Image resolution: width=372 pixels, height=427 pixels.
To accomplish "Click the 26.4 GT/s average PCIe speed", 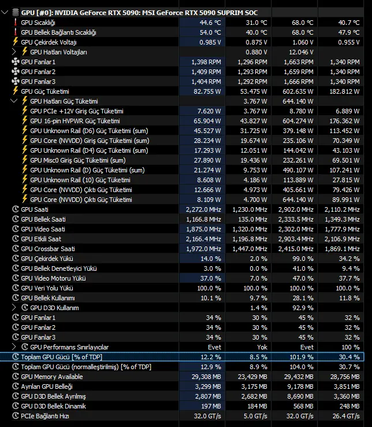I will tap(346, 416).
